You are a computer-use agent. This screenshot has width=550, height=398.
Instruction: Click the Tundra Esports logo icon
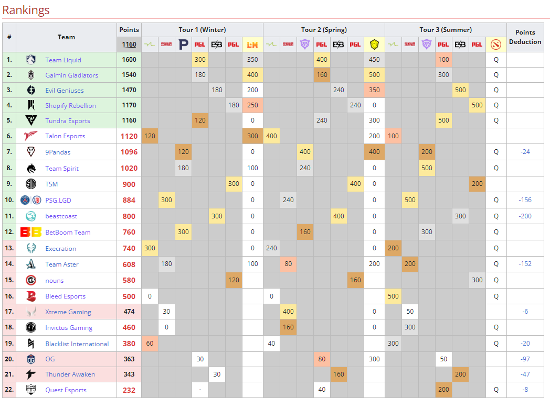tap(31, 120)
